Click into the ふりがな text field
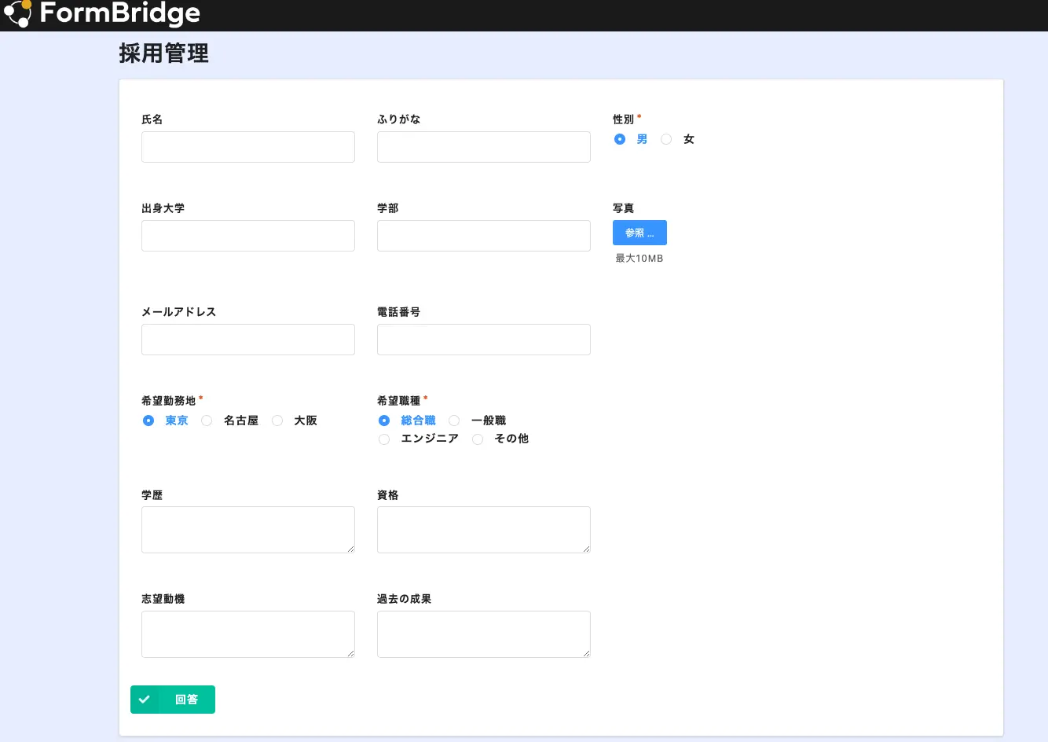Screen dimensions: 1048x742 [x=484, y=147]
